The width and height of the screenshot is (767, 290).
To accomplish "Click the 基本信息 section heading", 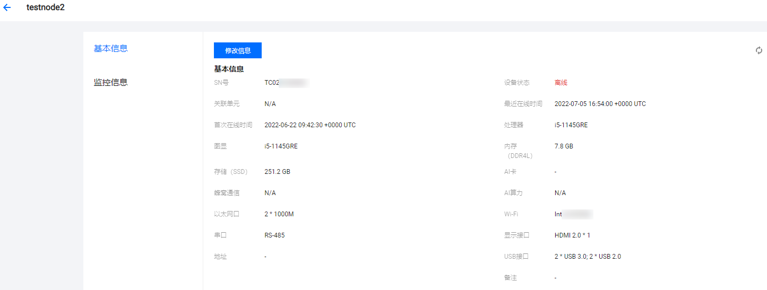I will [229, 69].
